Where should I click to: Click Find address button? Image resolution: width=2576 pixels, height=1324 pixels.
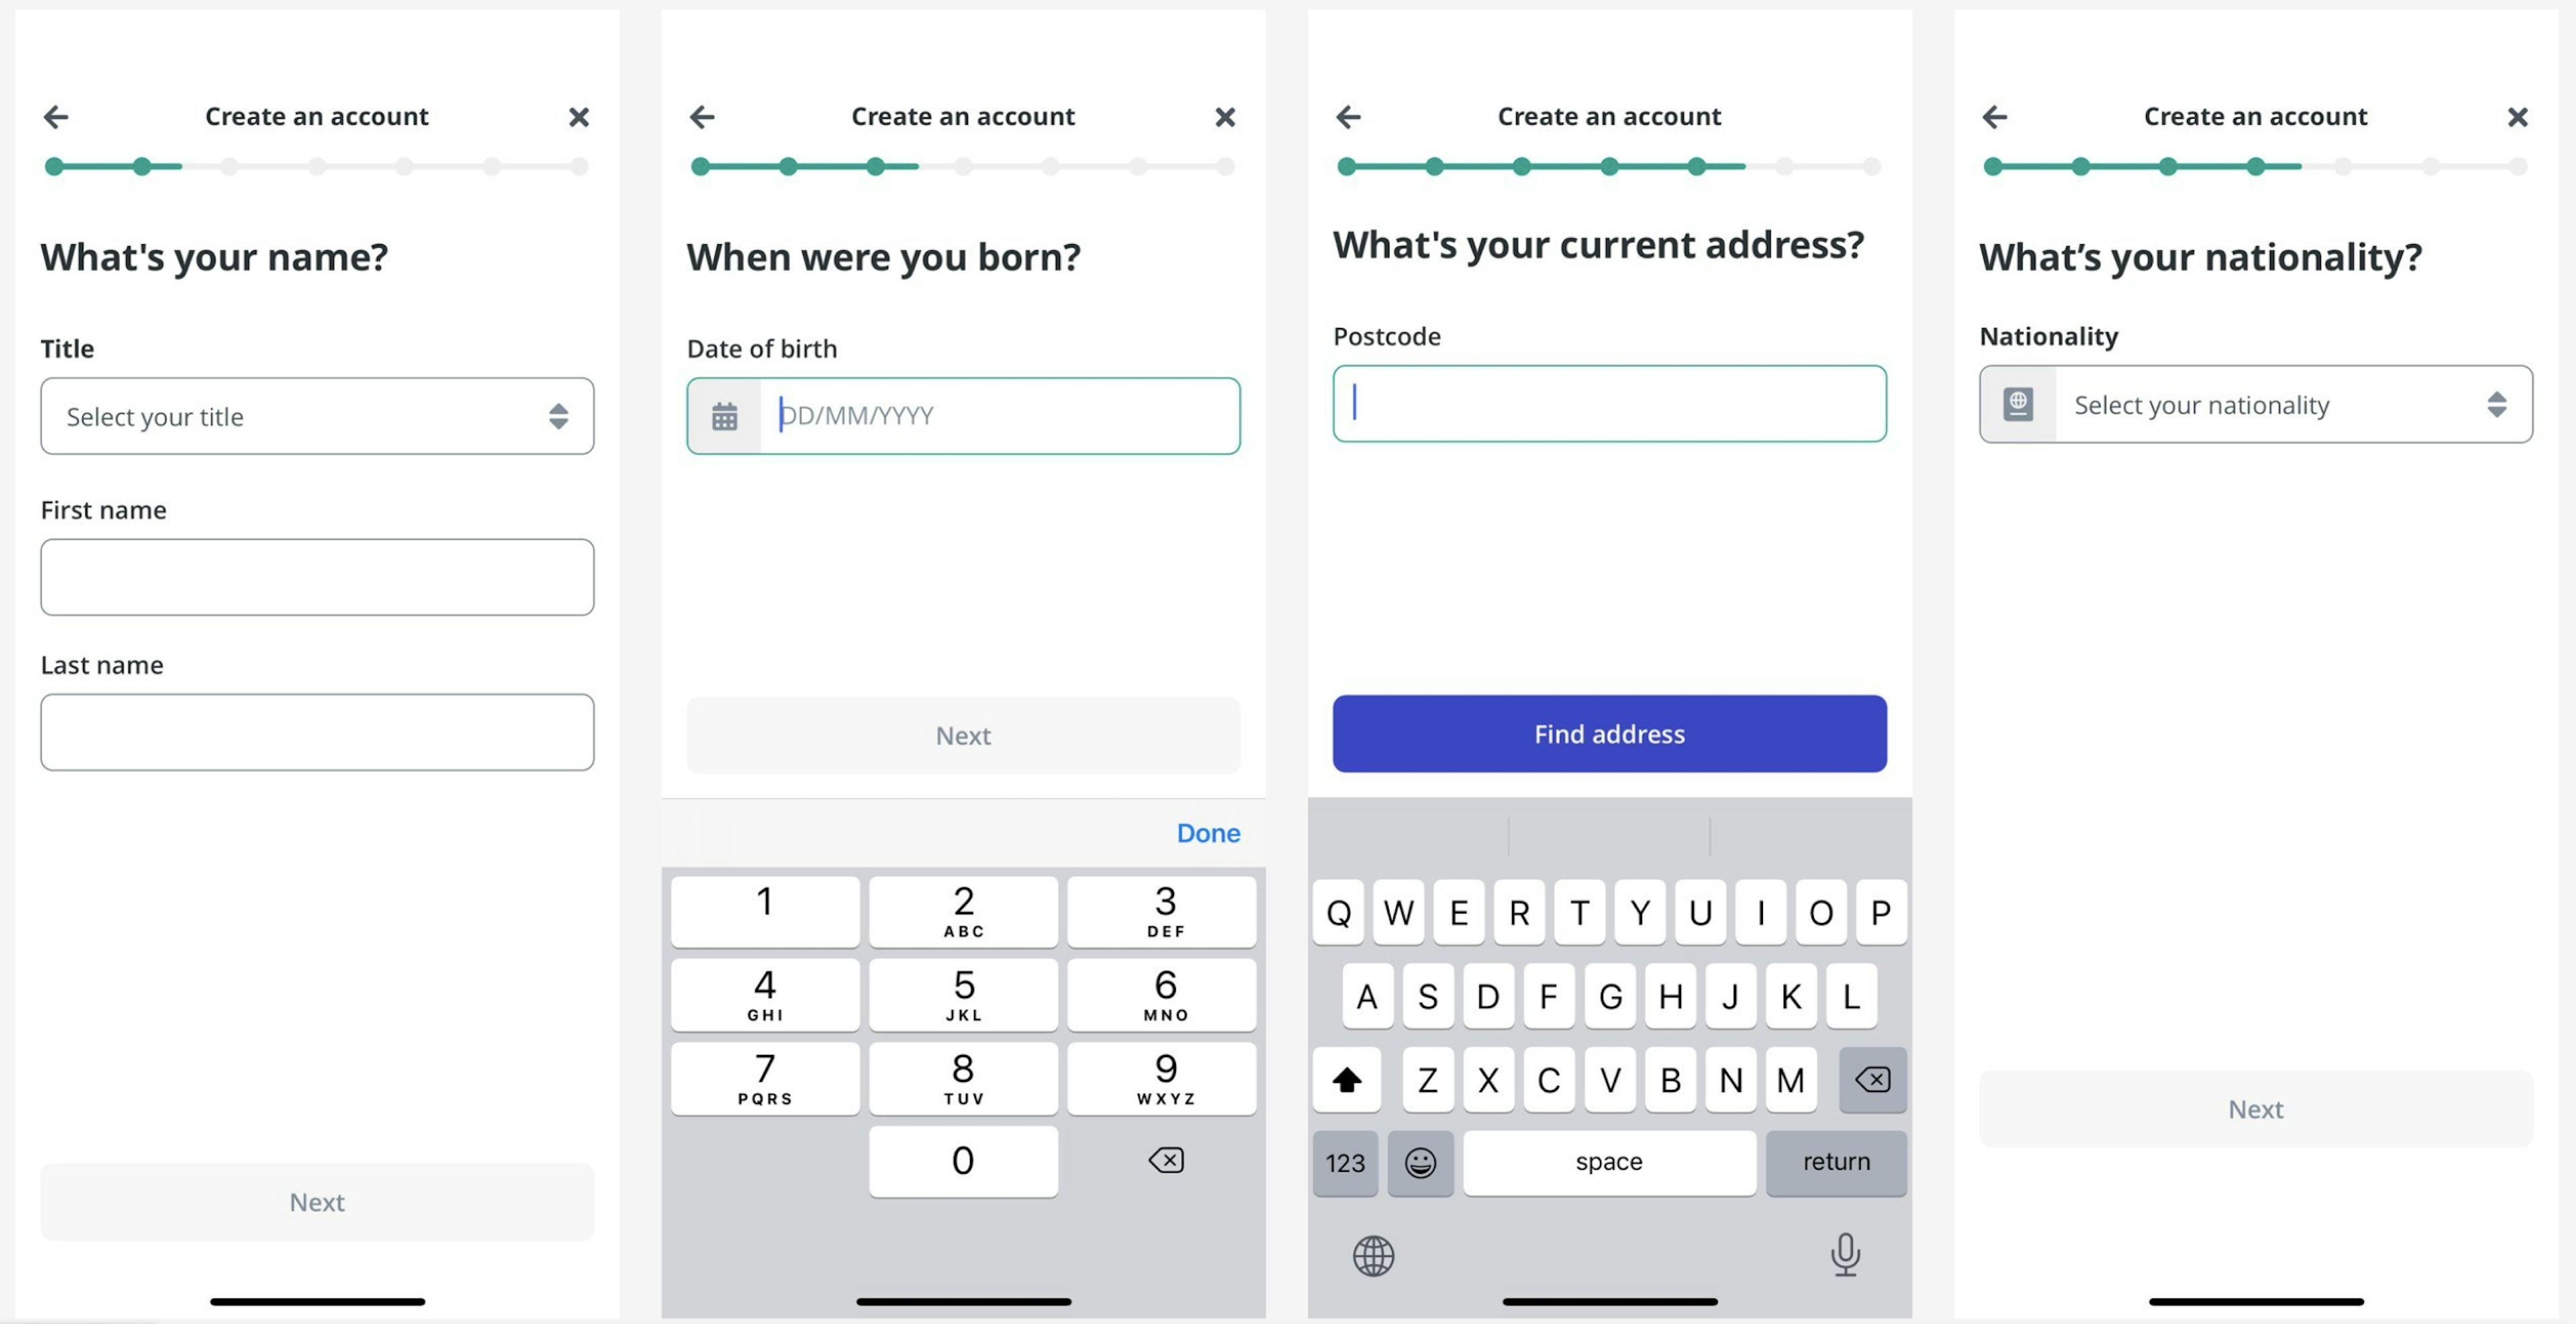click(1609, 731)
